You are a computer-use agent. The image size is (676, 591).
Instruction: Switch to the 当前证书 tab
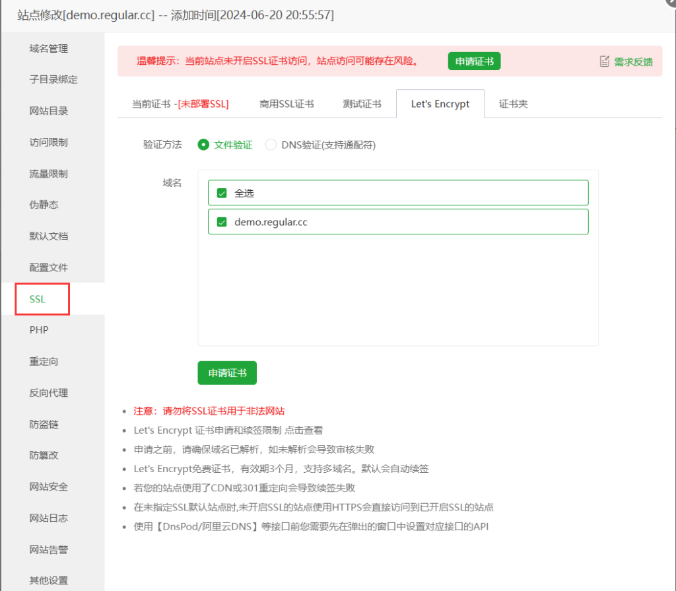pyautogui.click(x=180, y=104)
